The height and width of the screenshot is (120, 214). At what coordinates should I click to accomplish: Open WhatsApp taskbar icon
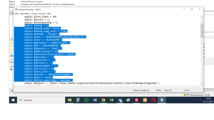pos(86,100)
